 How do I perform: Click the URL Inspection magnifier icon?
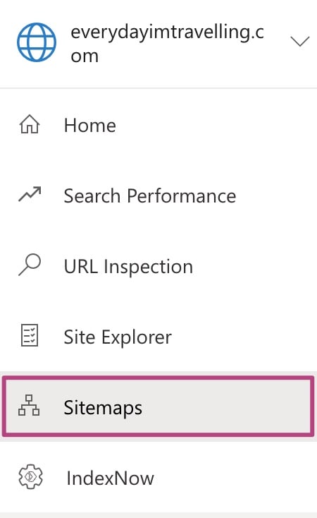(30, 265)
